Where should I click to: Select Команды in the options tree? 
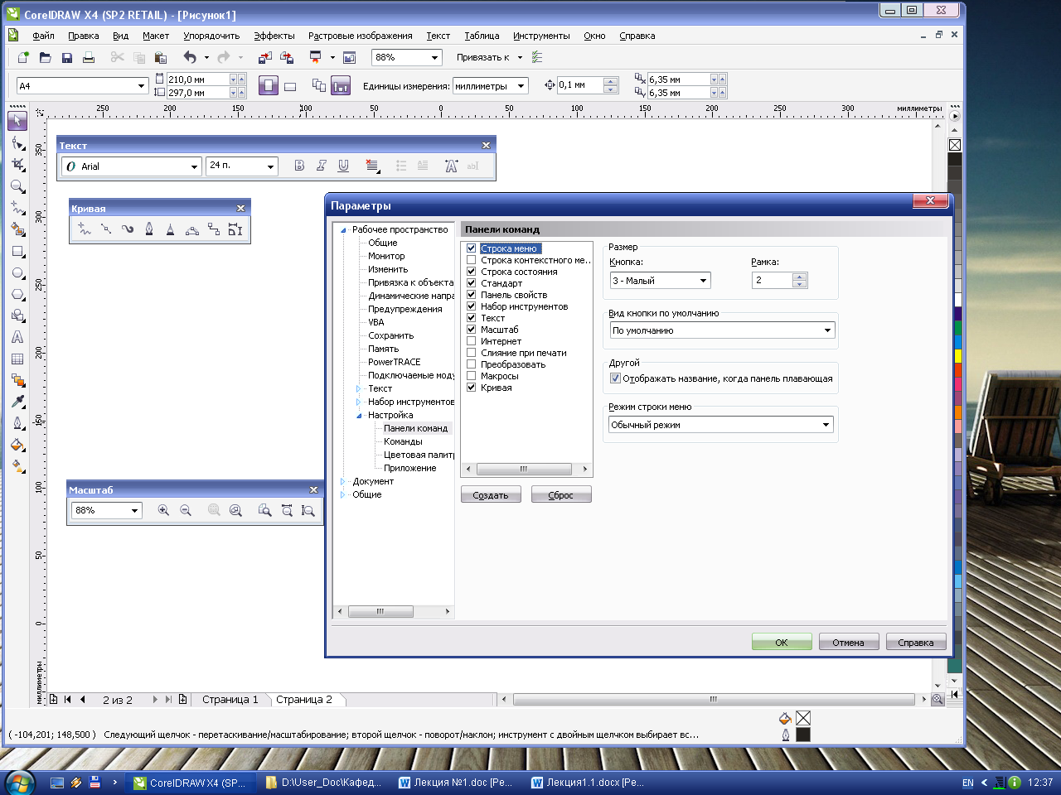(x=403, y=441)
